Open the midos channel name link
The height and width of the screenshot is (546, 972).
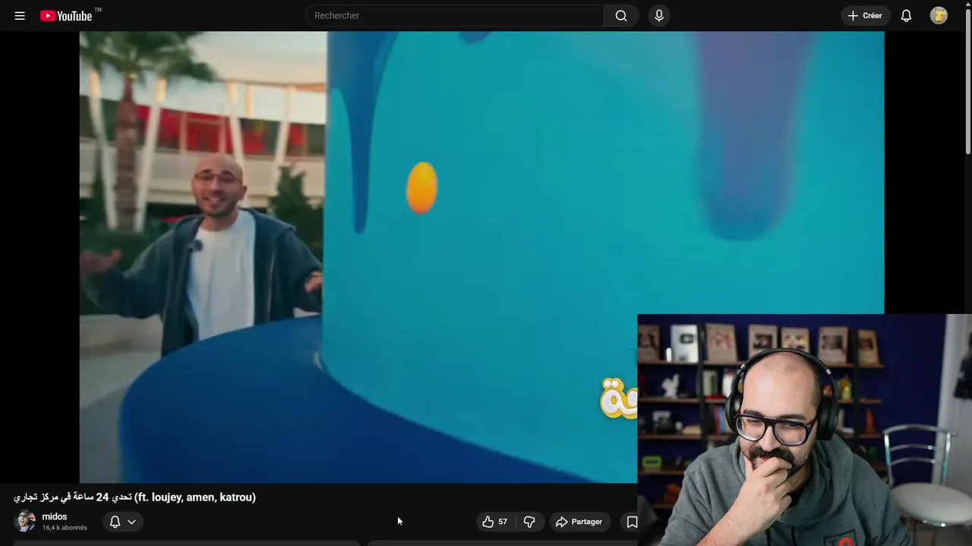[55, 516]
